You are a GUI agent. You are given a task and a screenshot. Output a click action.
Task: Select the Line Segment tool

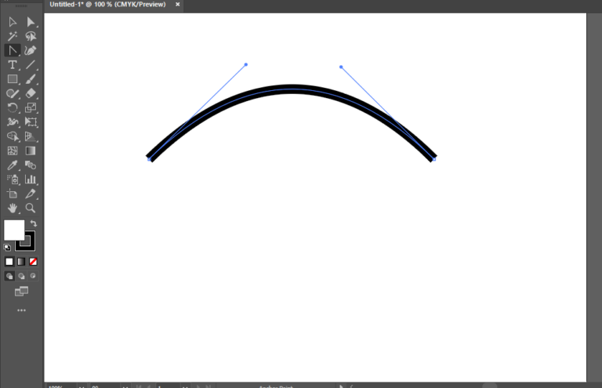31,65
